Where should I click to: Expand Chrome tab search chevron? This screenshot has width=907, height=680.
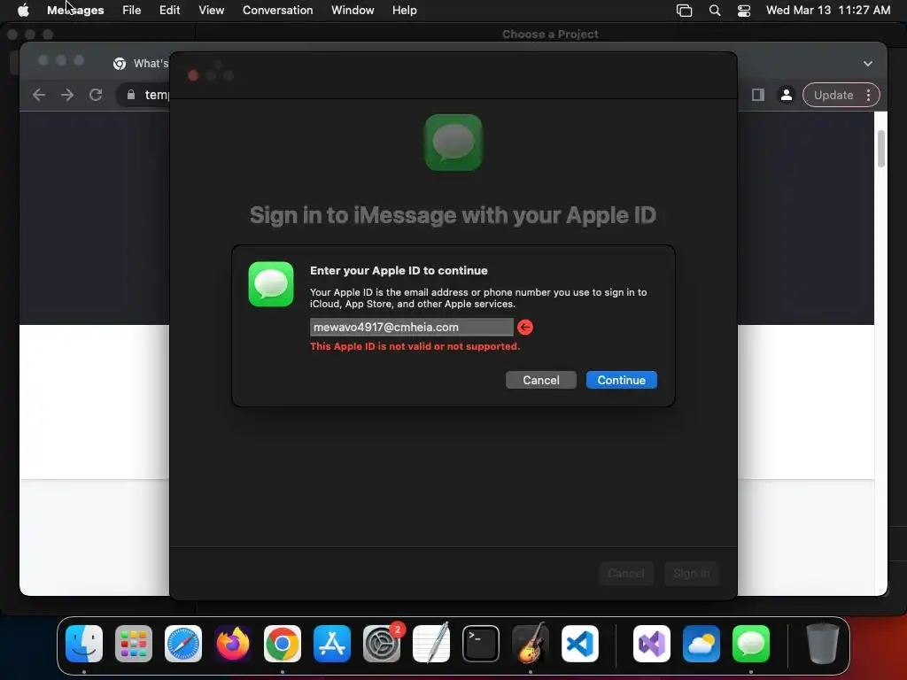[868, 64]
